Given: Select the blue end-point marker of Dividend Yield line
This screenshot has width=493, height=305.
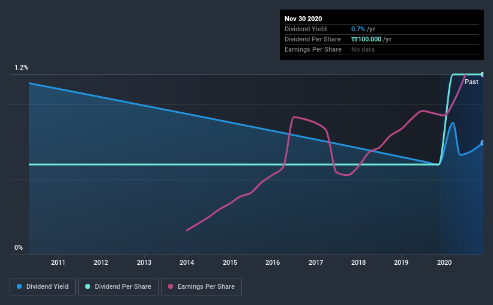Looking at the screenshot, I should click(482, 143).
